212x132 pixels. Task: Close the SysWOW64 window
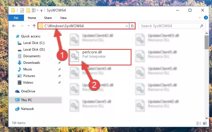pyautogui.click(x=202, y=10)
